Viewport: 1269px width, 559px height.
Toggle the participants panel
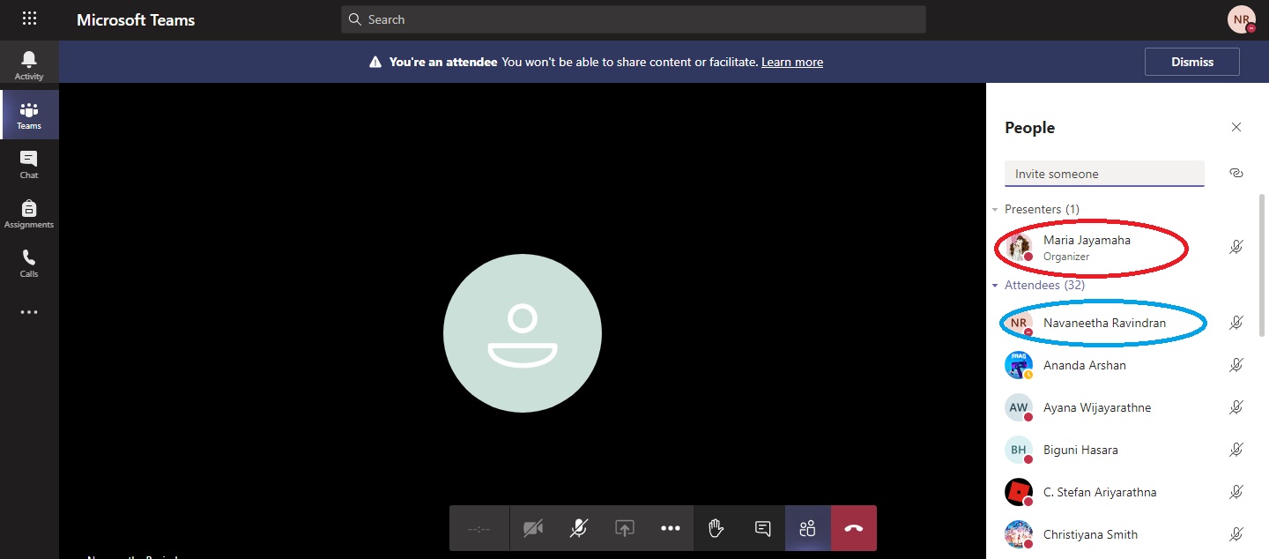807,527
